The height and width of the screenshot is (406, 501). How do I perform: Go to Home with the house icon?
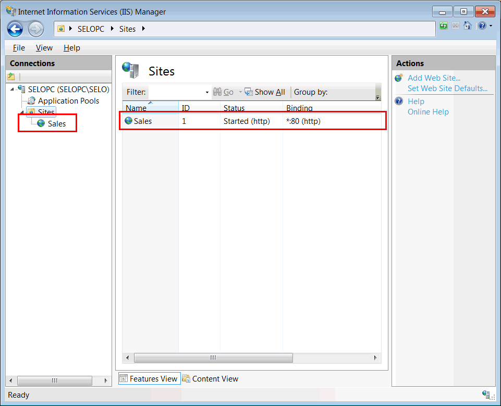468,26
